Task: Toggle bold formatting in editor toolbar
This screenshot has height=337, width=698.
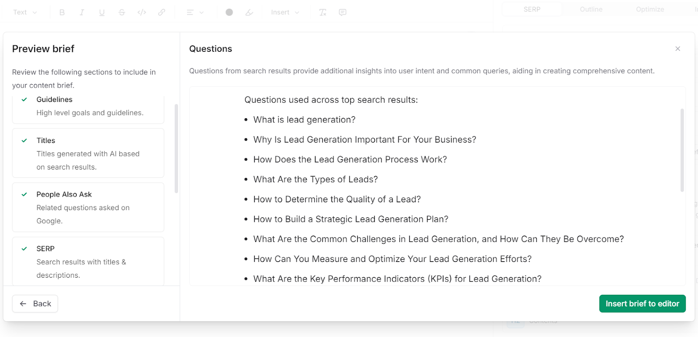Action: click(x=62, y=12)
